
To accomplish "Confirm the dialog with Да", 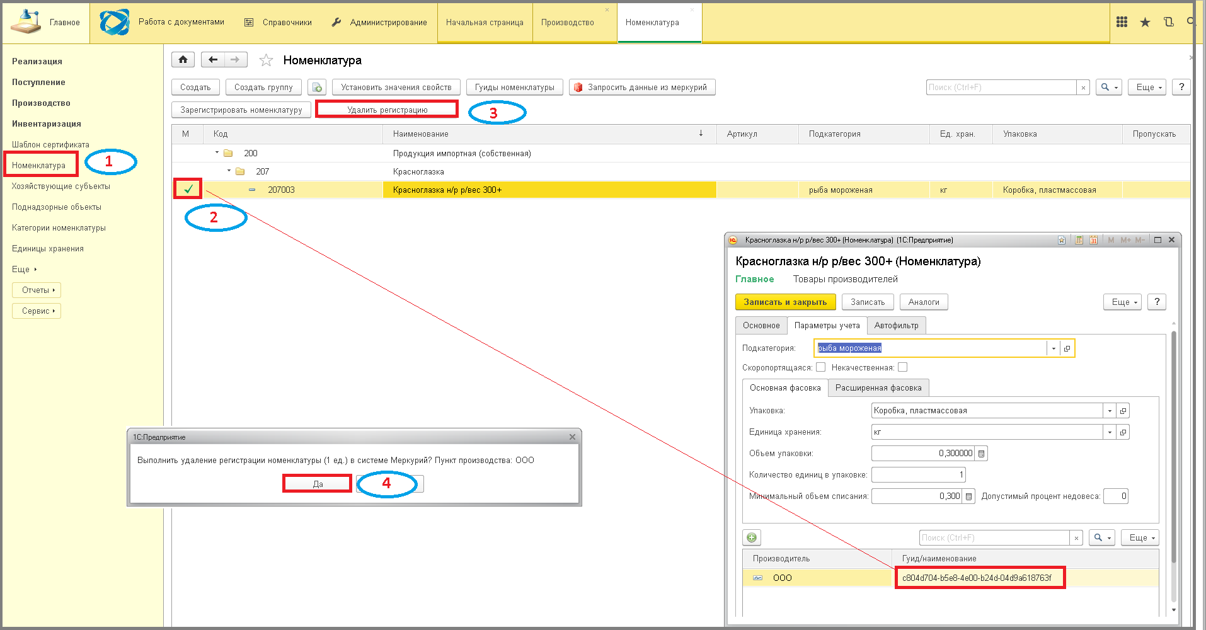I will [318, 484].
